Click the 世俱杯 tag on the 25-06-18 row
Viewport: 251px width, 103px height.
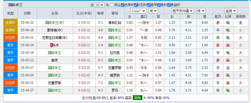(x=11, y=30)
